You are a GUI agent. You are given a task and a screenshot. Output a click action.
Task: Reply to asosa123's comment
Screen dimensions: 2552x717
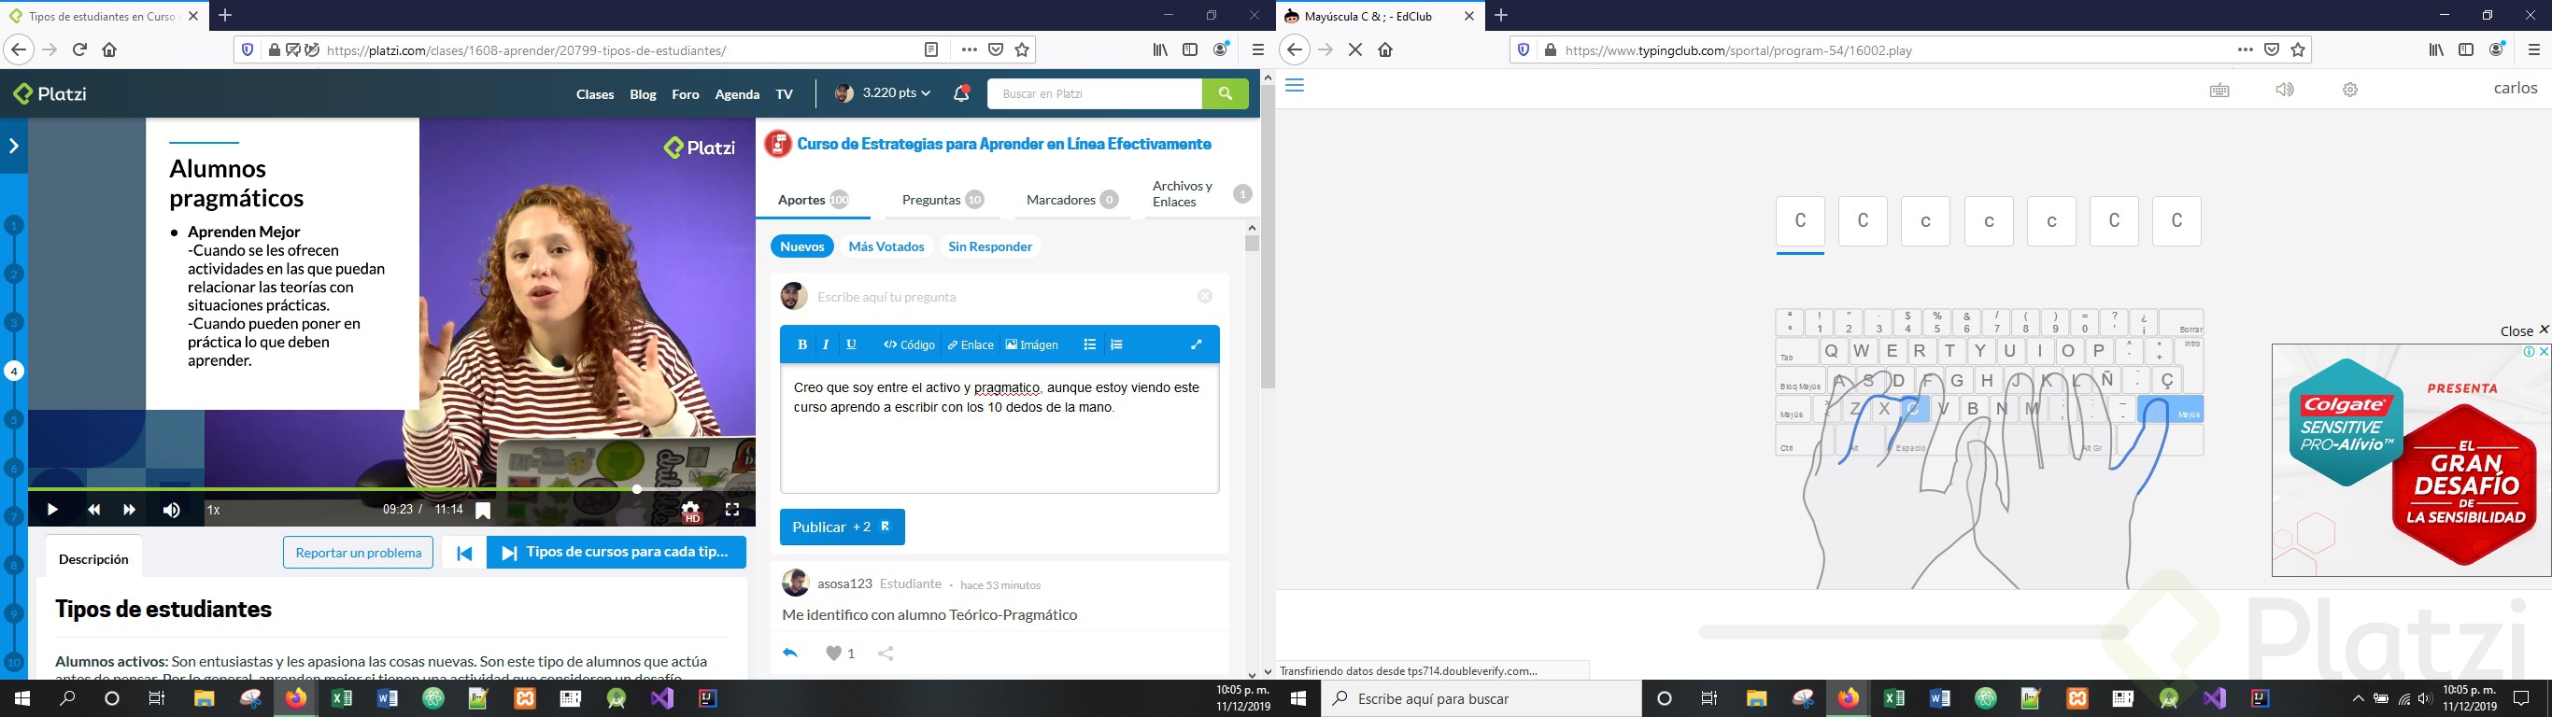tap(789, 654)
